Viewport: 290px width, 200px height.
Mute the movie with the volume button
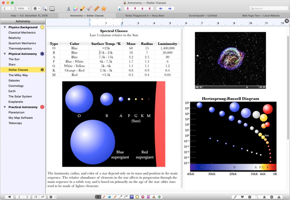click(x=197, y=87)
